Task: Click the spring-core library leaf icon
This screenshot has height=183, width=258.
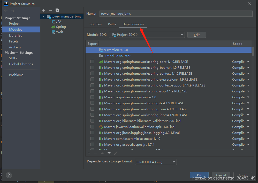Action: 101,62
